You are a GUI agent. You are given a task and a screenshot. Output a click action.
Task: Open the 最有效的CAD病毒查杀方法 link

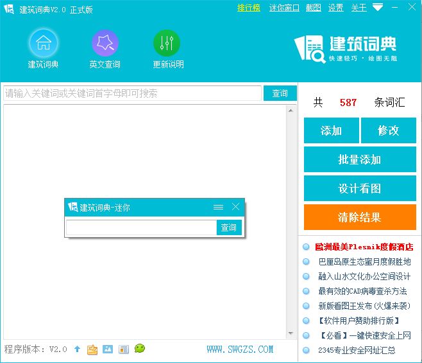(x=362, y=291)
